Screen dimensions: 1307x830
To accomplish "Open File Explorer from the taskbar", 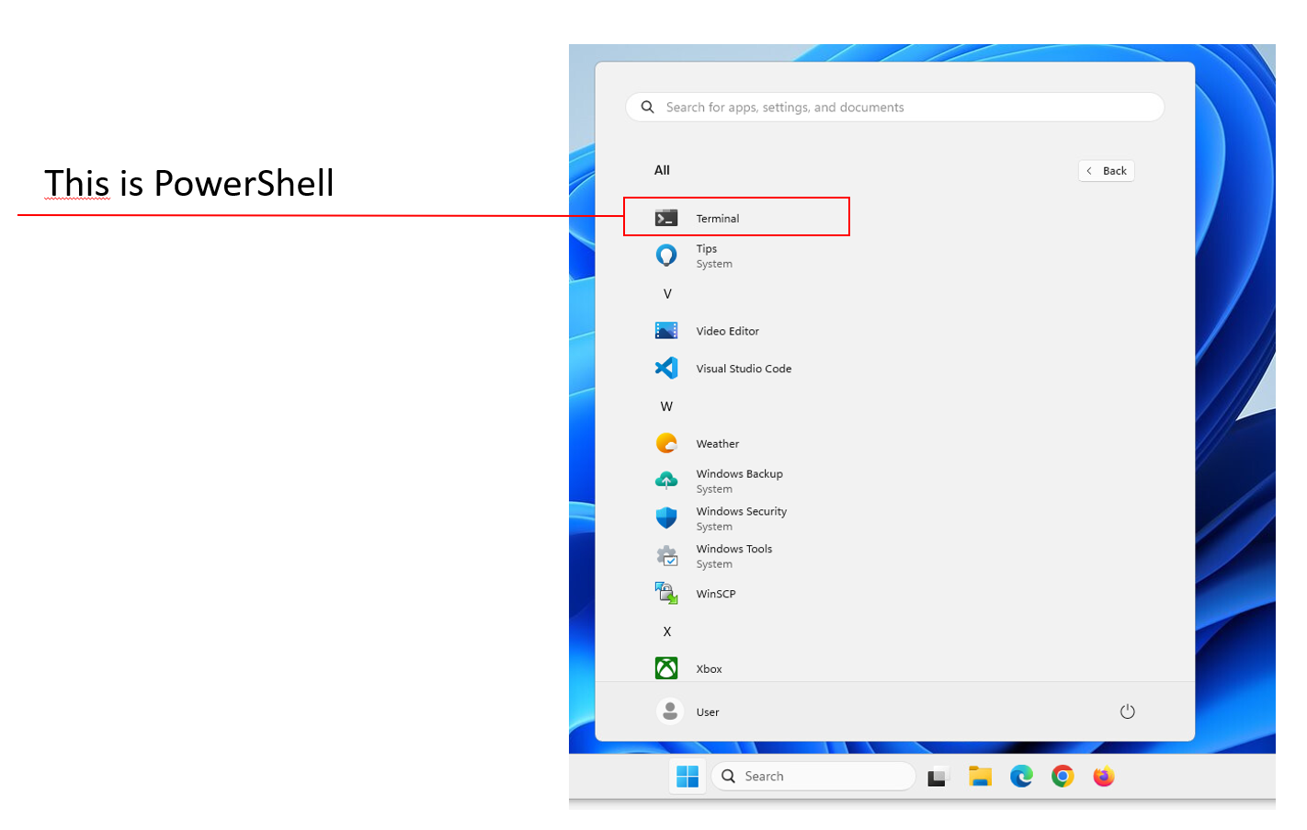I will [x=980, y=777].
